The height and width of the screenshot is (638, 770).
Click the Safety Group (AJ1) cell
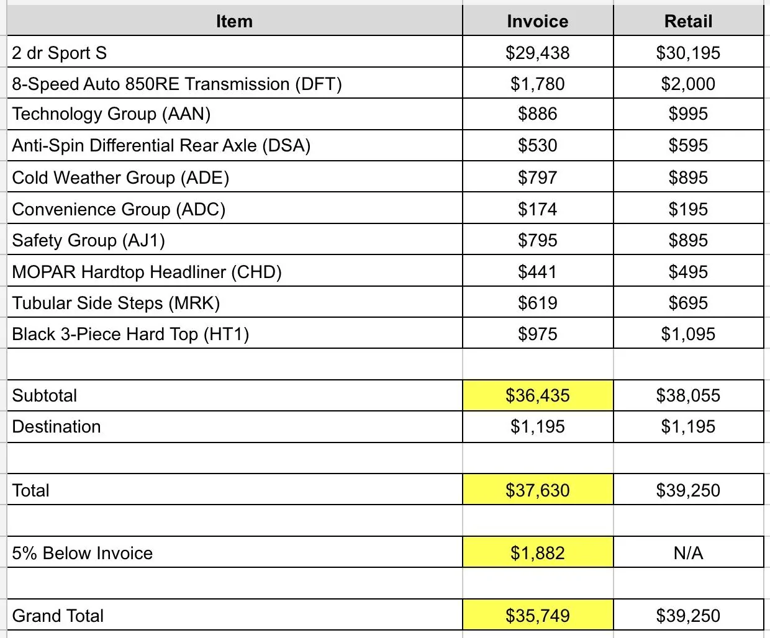tap(235, 240)
